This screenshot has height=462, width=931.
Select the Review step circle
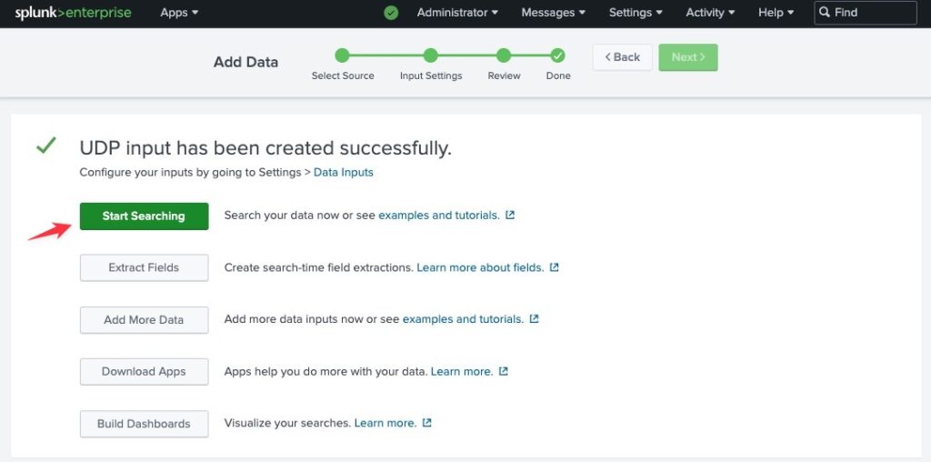(504, 55)
